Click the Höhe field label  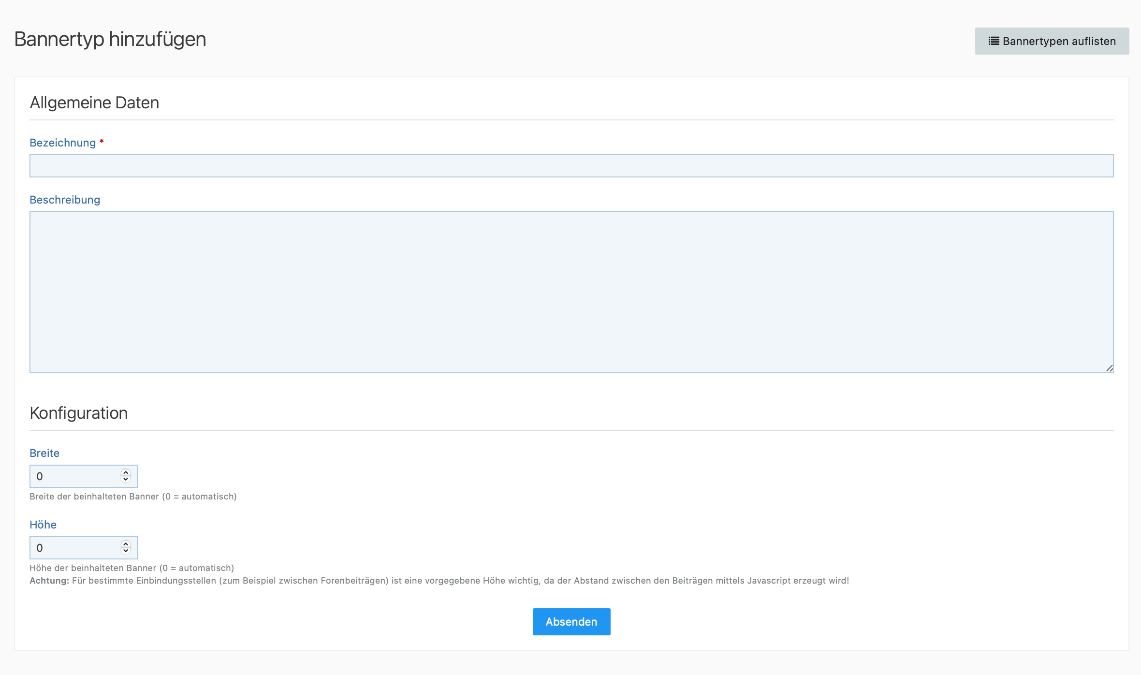coord(43,525)
